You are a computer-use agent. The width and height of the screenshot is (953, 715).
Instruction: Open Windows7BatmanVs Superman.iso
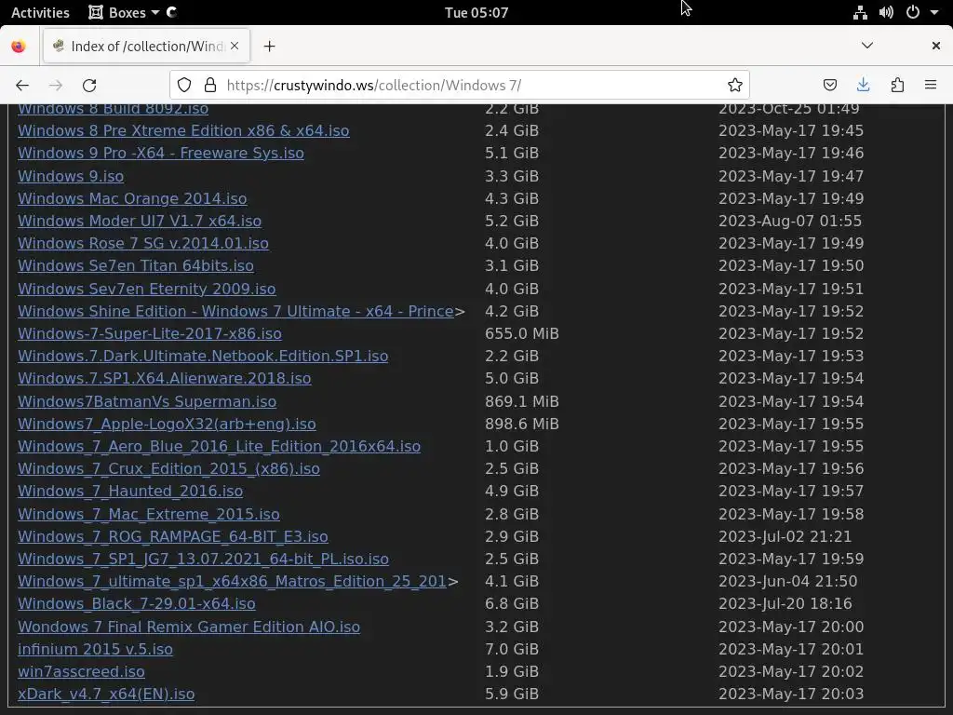click(x=147, y=401)
